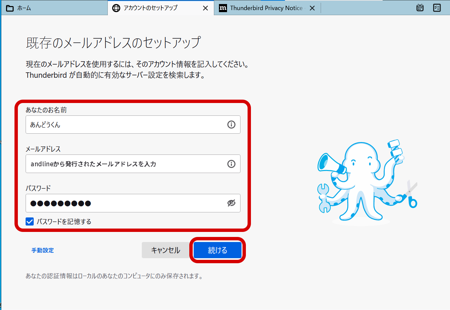This screenshot has width=450, height=310.
Task: Open the tasks checklist icon
Action: click(x=437, y=8)
